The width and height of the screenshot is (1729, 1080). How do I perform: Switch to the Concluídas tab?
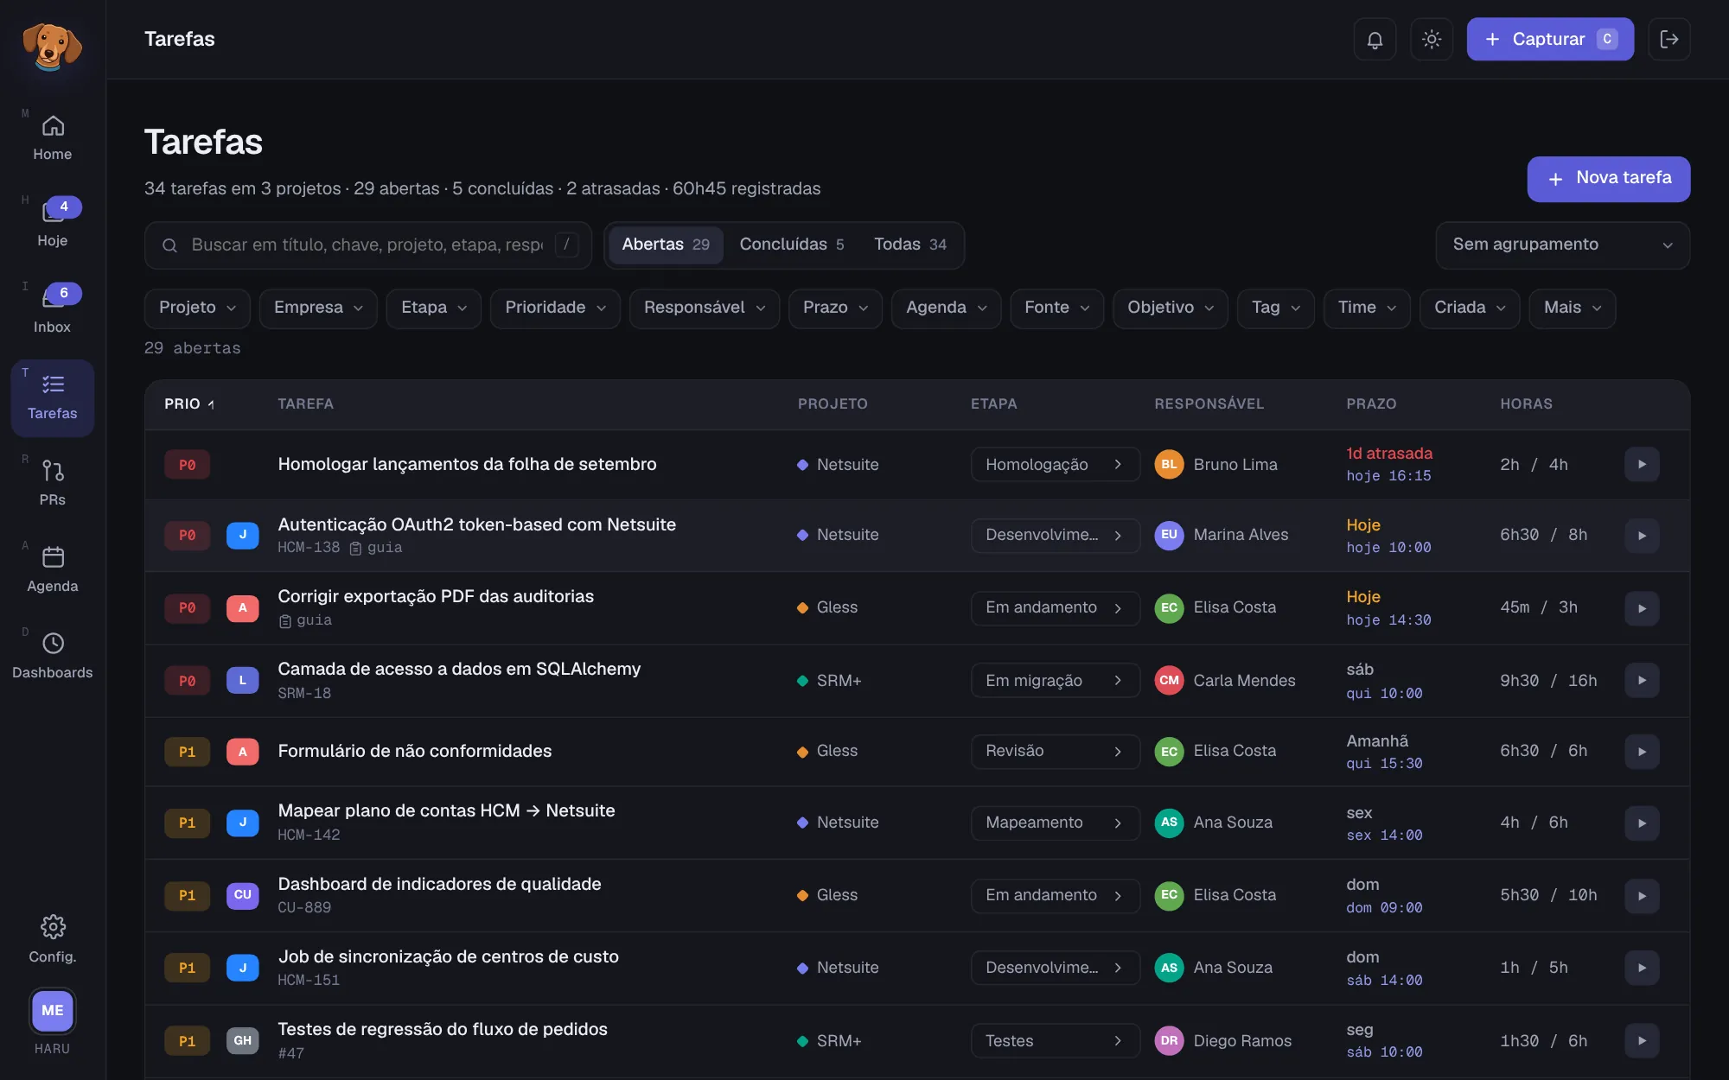pyautogui.click(x=791, y=245)
